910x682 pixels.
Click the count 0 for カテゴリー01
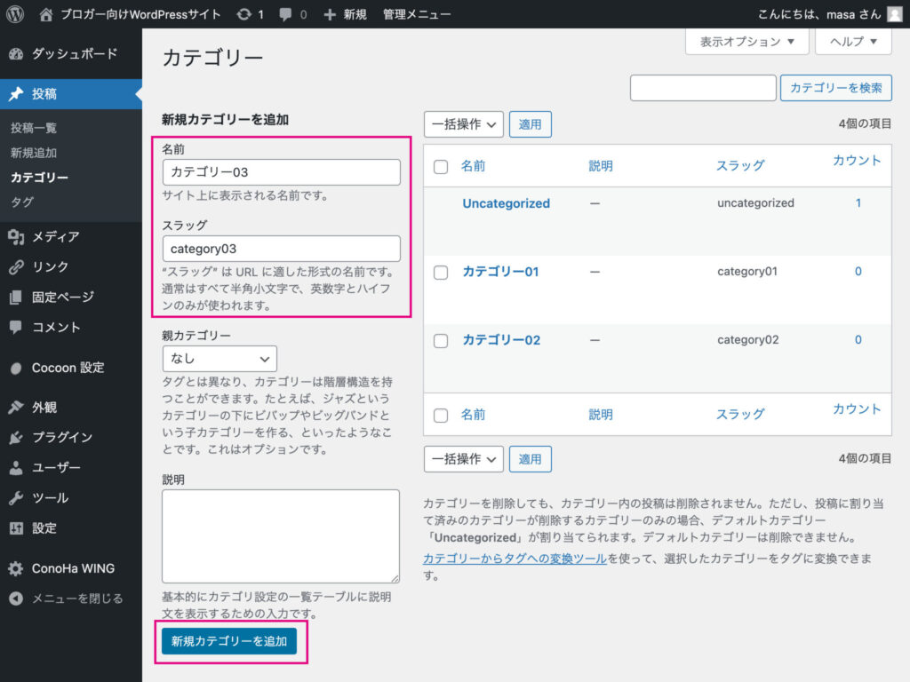pyautogui.click(x=858, y=272)
